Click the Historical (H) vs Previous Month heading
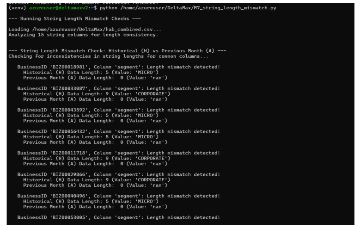 click(x=117, y=51)
